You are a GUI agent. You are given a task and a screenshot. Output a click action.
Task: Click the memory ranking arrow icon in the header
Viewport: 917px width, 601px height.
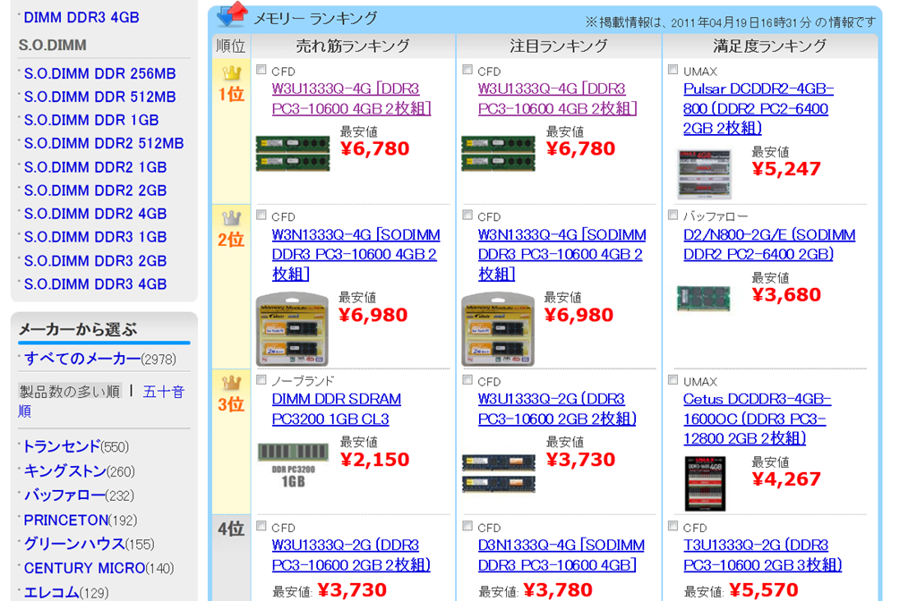[x=232, y=14]
